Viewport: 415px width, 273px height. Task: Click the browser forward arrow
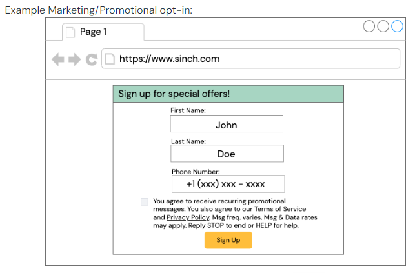[x=75, y=59]
